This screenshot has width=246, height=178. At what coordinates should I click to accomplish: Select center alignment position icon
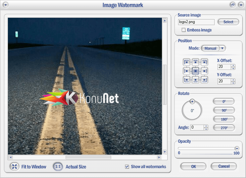[x=196, y=71]
